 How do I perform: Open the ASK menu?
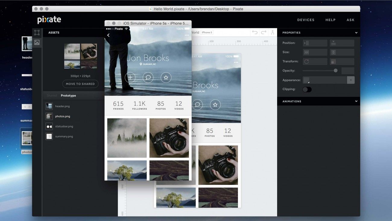click(x=350, y=20)
